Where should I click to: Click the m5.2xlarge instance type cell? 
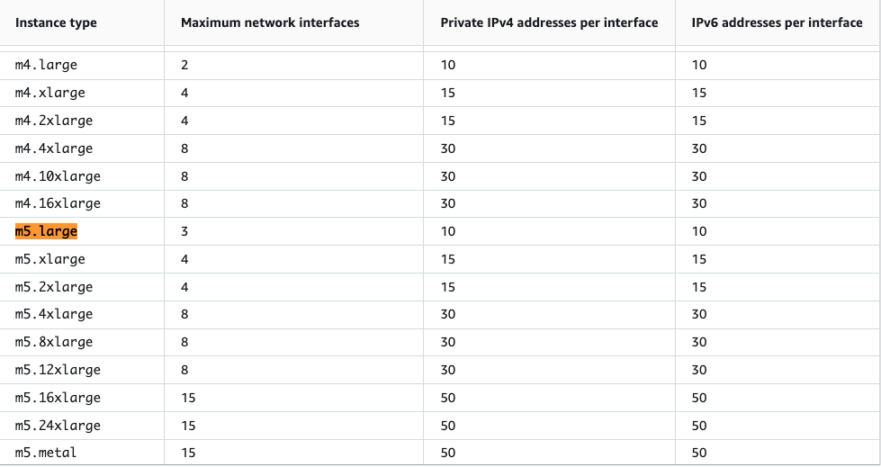54,287
